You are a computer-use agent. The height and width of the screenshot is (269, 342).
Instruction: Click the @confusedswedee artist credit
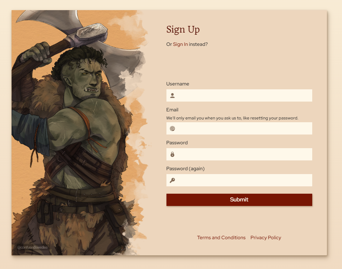click(x=32, y=247)
